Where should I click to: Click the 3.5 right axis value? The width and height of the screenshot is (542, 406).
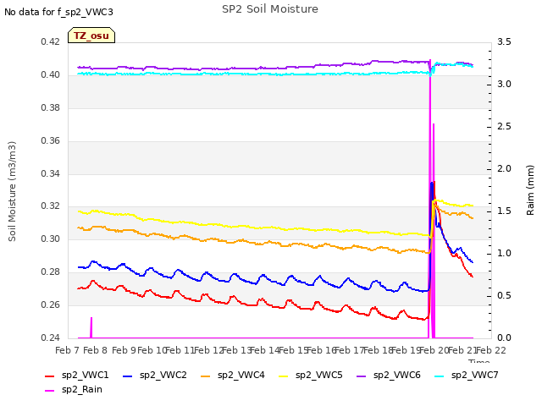coord(504,42)
